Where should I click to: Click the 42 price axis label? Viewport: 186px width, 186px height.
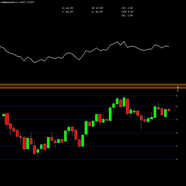pos(177,119)
